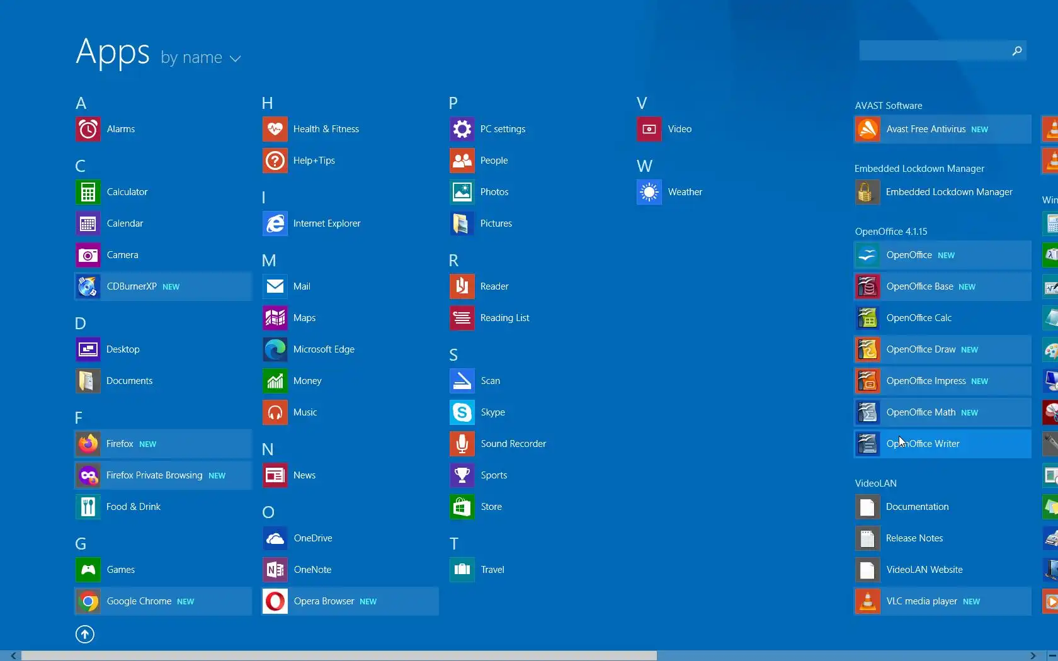Open the Alarms app icon
The width and height of the screenshot is (1058, 661).
(88, 129)
